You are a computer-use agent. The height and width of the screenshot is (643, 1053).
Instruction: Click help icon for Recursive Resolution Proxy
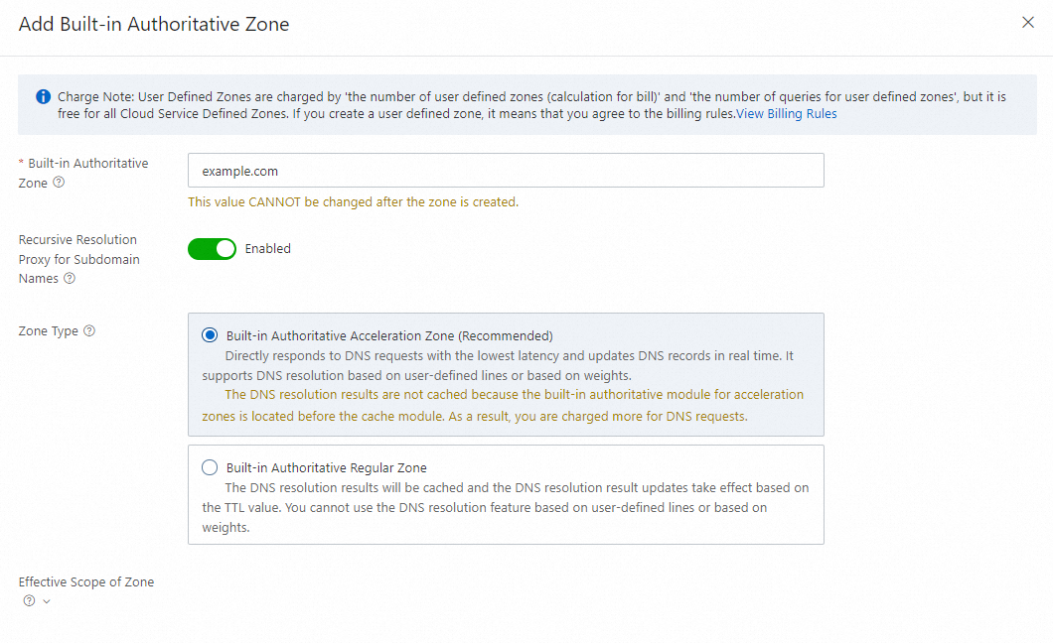click(x=70, y=279)
